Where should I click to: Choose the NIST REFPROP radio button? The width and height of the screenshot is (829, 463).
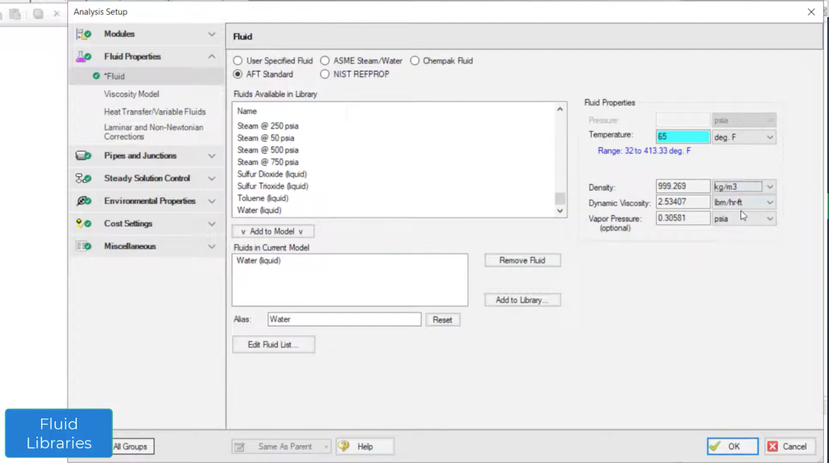pos(325,74)
